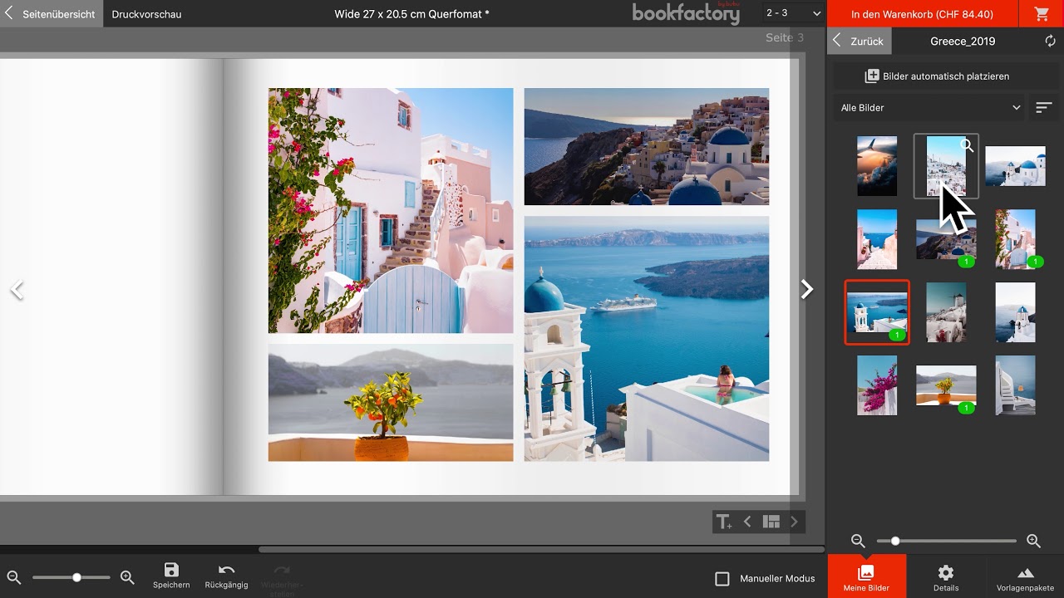Viewport: 1064px width, 598px height.
Task: Select the white staircase thumbnail
Action: 1015,385
